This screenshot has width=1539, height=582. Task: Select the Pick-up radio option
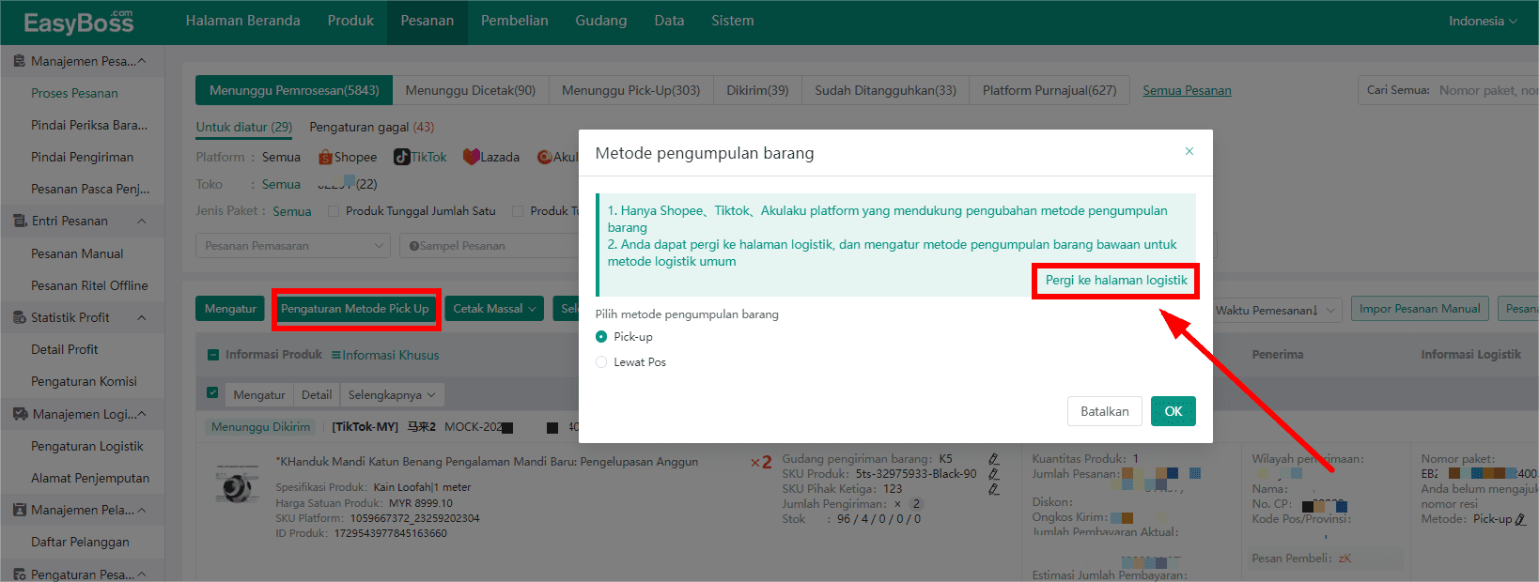(x=601, y=337)
